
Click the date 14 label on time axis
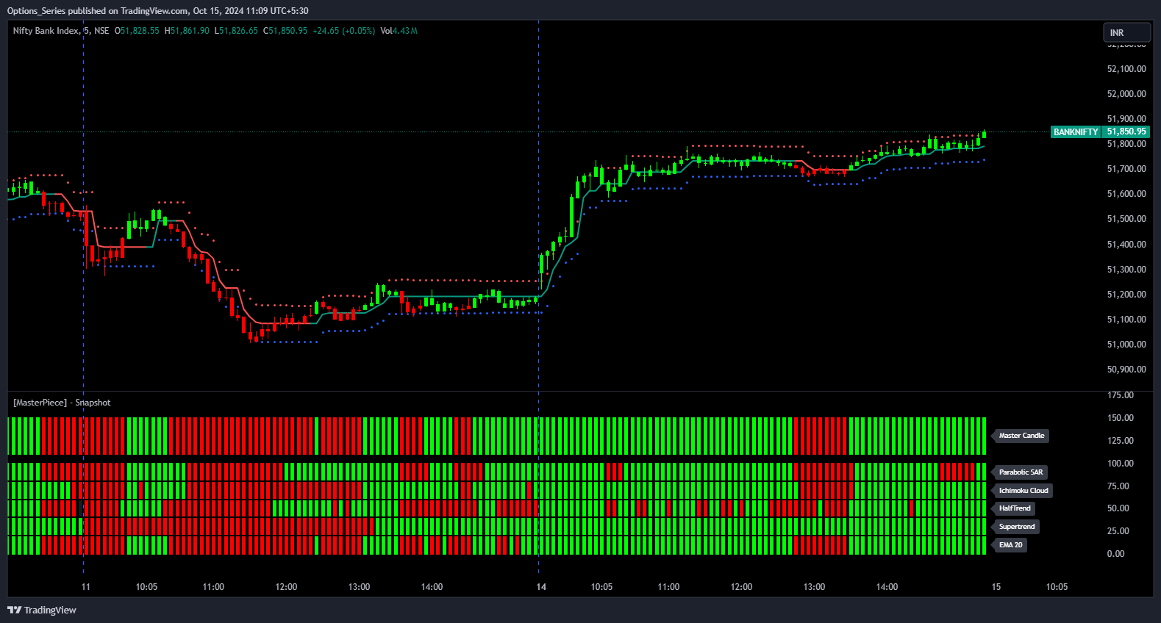pos(541,587)
